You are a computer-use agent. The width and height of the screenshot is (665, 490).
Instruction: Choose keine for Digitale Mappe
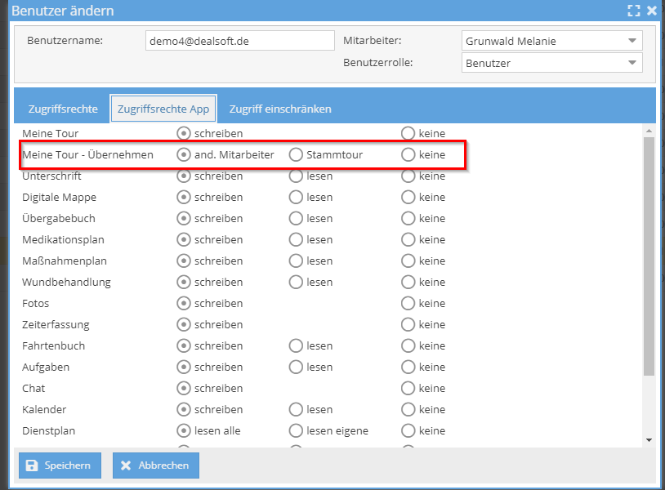[x=408, y=197]
